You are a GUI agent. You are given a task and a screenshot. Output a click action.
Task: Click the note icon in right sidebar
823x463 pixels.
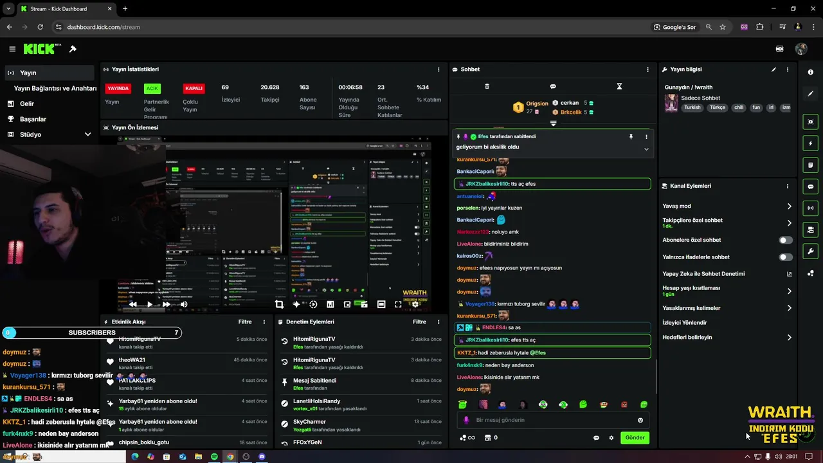tap(811, 165)
